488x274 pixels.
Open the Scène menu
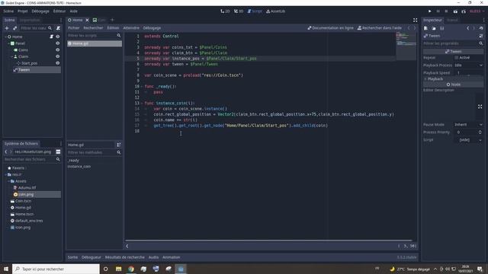tap(8, 11)
